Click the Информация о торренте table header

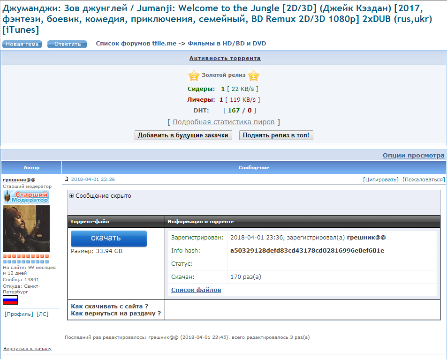(303, 221)
